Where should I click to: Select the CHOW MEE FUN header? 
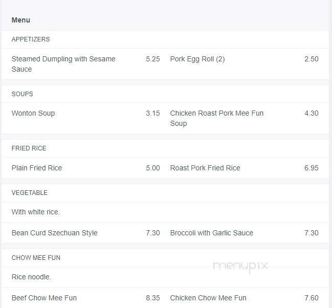coord(36,258)
